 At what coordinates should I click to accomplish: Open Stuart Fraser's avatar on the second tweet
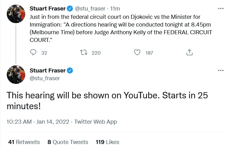(x=16, y=74)
